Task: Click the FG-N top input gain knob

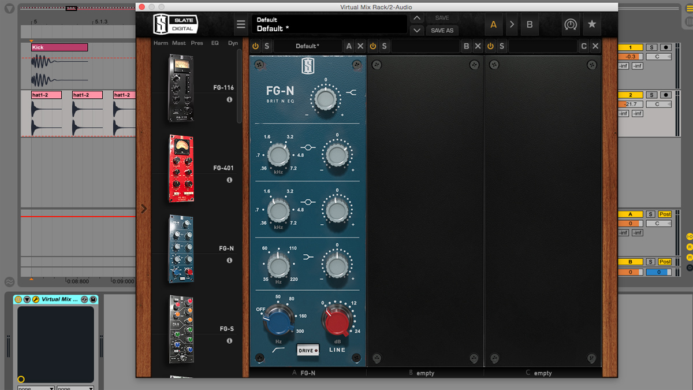Action: tap(325, 99)
